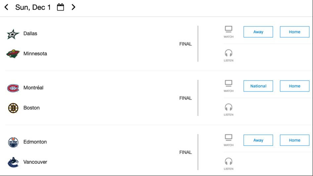
Task: Click the Montréal Canadiens logo
Action: click(13, 88)
